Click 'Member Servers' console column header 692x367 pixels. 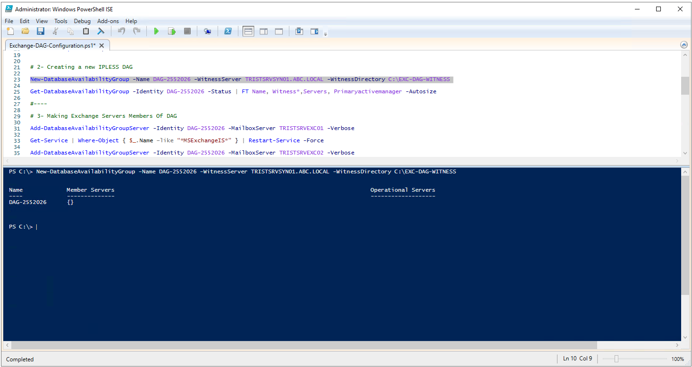coord(91,190)
